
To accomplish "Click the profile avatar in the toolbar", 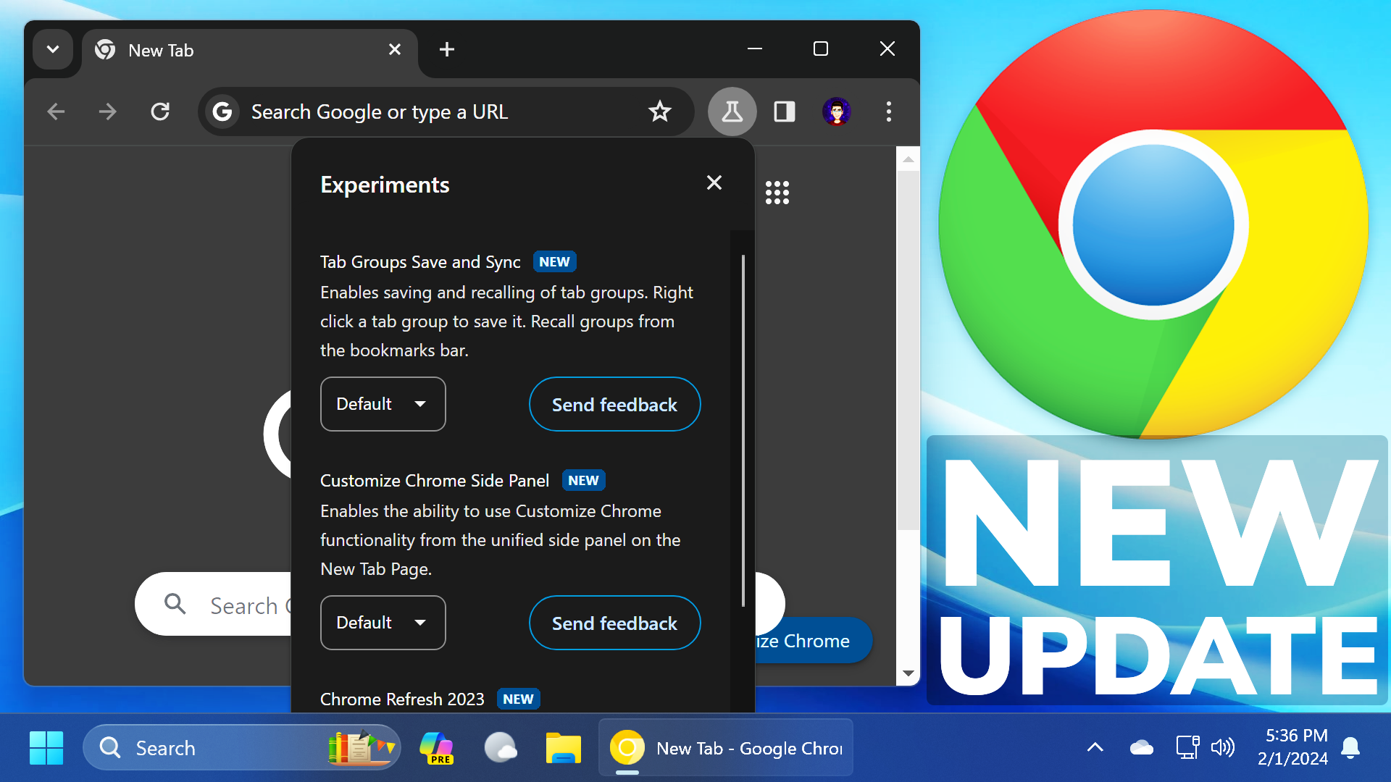I will point(837,112).
